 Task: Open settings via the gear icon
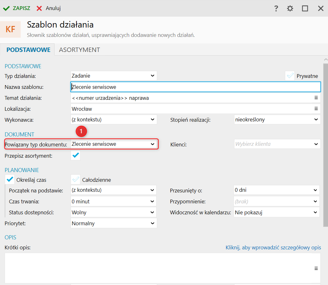(x=290, y=8)
